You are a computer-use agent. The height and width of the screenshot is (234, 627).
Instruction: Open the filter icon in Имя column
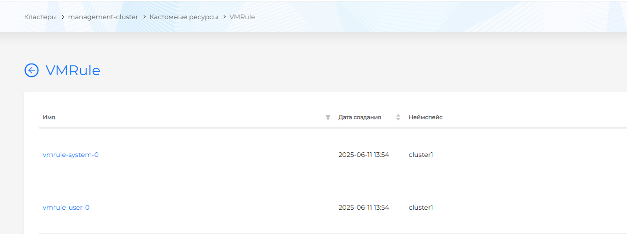tap(328, 117)
